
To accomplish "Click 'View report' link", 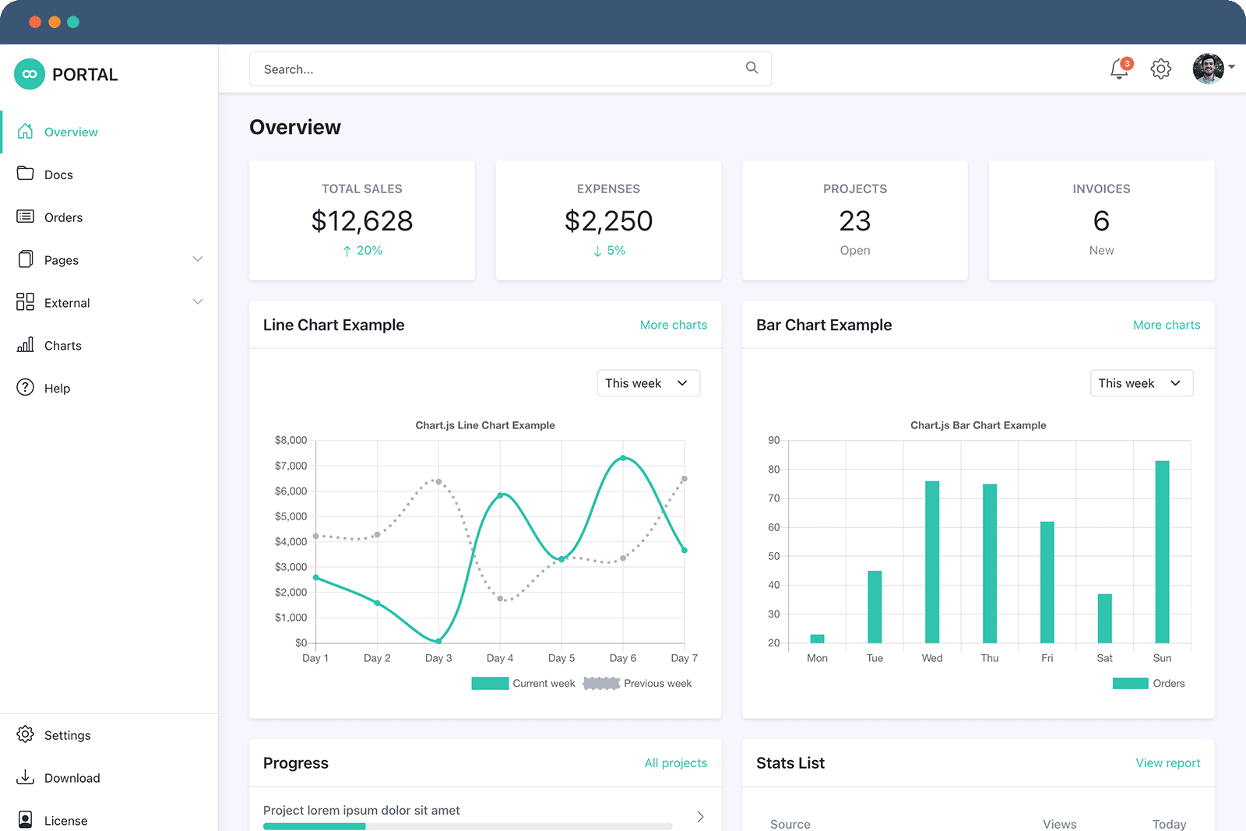I will coord(1168,763).
